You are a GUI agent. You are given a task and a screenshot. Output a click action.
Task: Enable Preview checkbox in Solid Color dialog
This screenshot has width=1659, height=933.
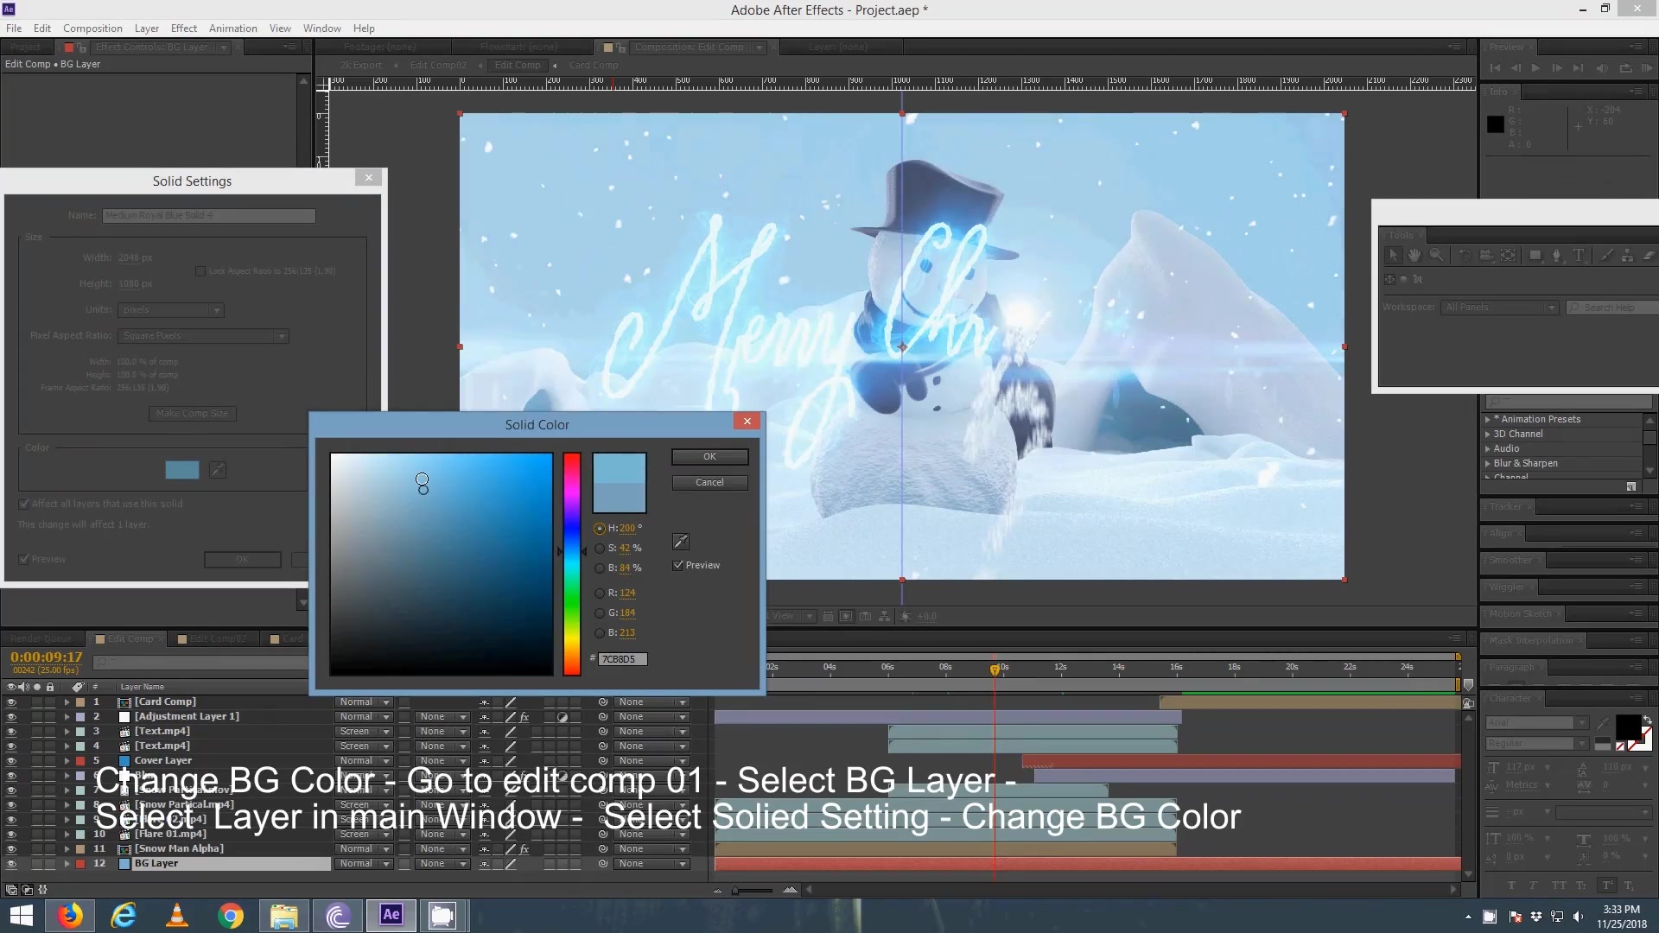click(679, 564)
